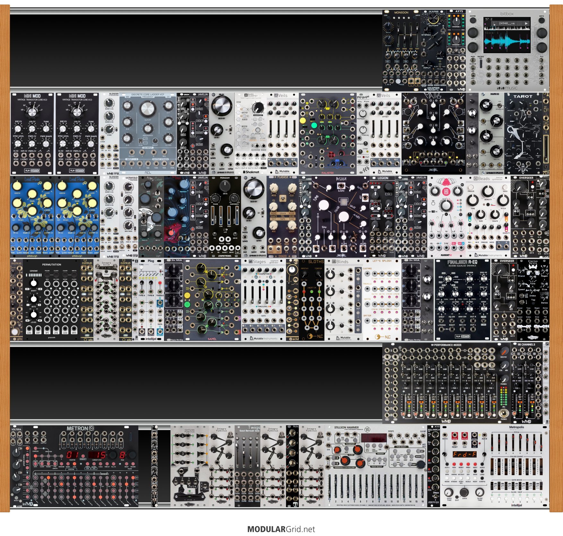The image size is (563, 536).
Task: Select the Bruxa module
Action: tap(341, 217)
